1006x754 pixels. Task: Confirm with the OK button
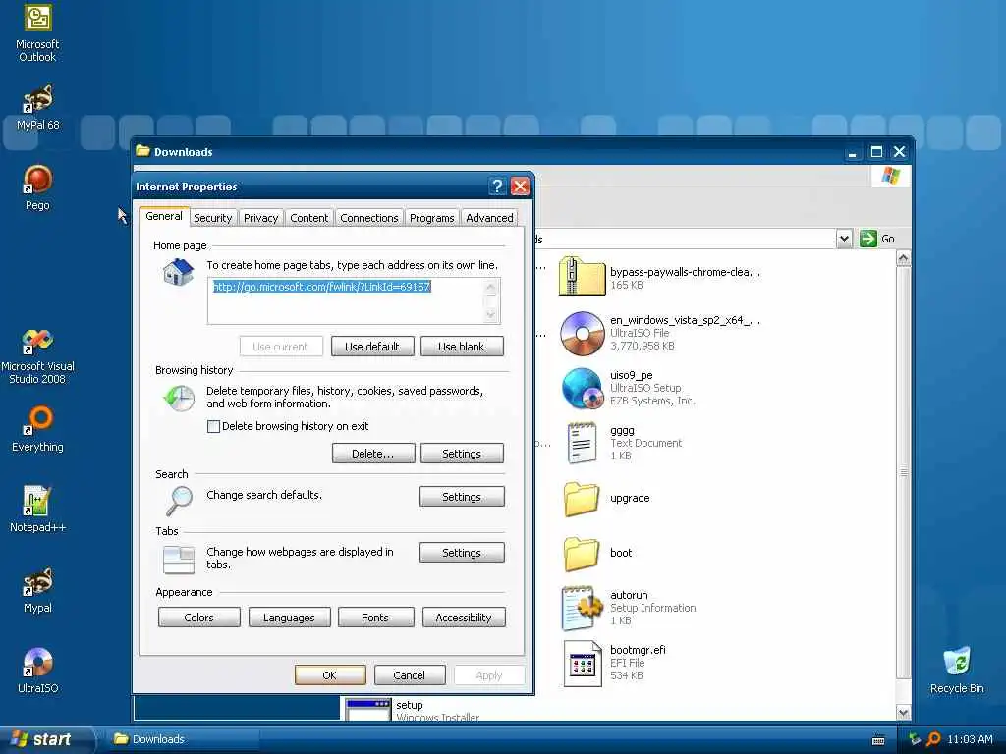330,675
